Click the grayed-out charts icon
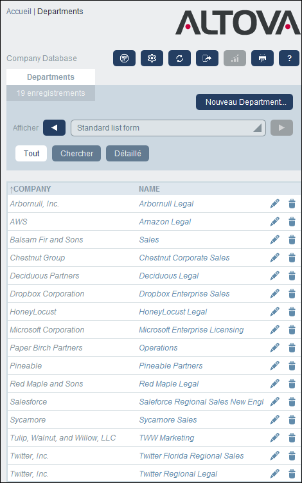The width and height of the screenshot is (302, 483). 235,59
